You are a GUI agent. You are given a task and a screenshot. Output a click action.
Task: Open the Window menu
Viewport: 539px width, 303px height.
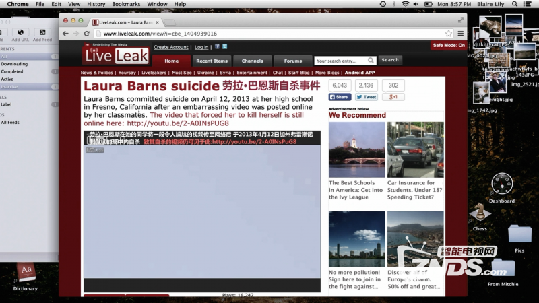[157, 4]
